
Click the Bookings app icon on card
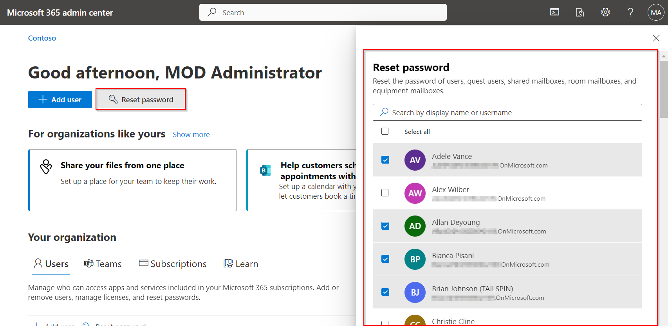[x=265, y=171]
